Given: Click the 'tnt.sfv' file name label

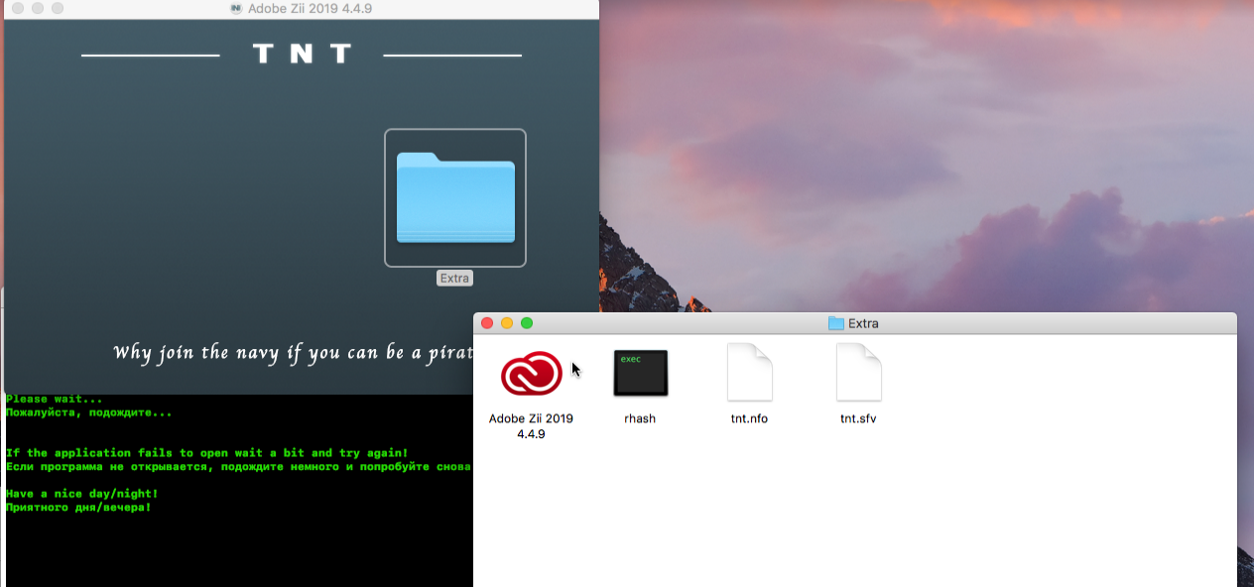Looking at the screenshot, I should point(858,418).
